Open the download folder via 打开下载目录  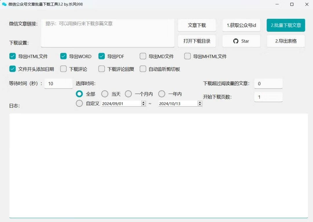(197, 41)
